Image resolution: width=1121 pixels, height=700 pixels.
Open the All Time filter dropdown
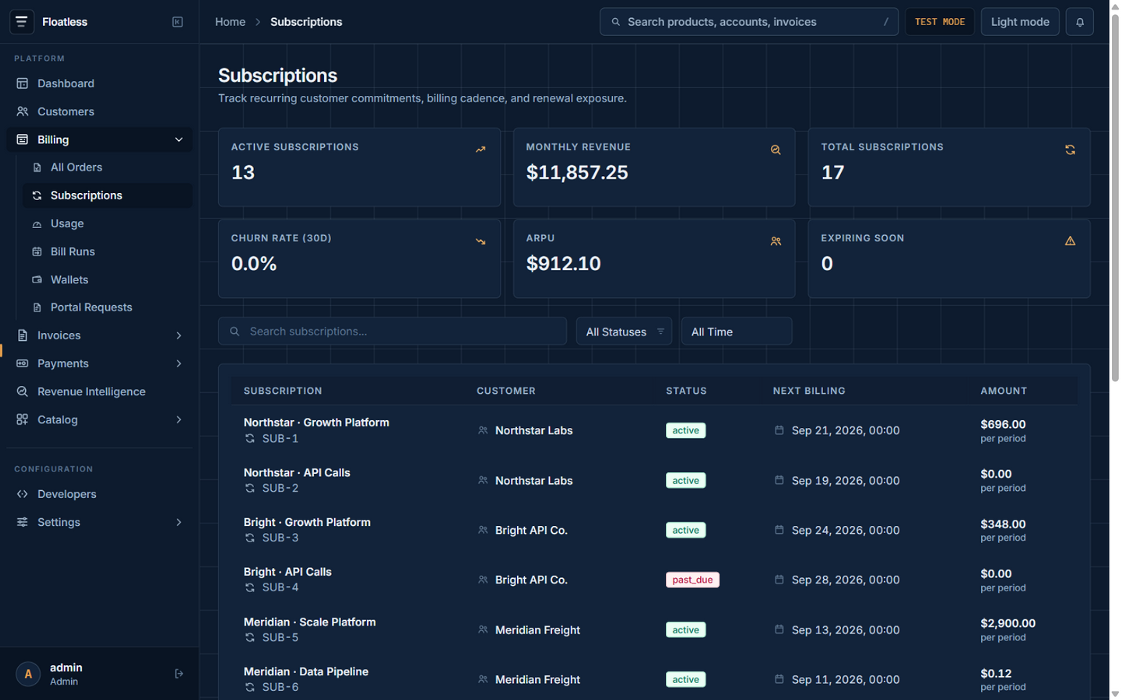point(736,331)
